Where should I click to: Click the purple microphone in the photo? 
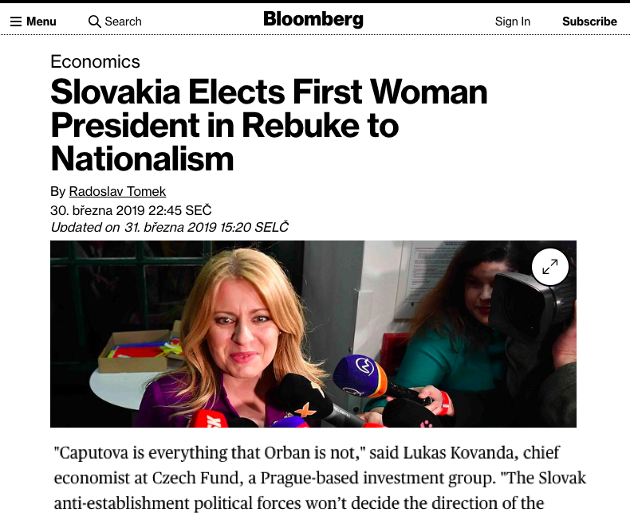[x=359, y=375]
